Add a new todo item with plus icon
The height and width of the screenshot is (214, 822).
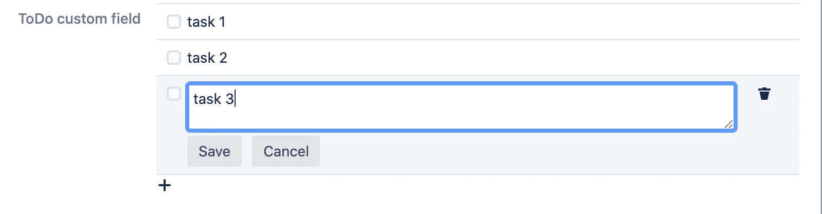165,185
